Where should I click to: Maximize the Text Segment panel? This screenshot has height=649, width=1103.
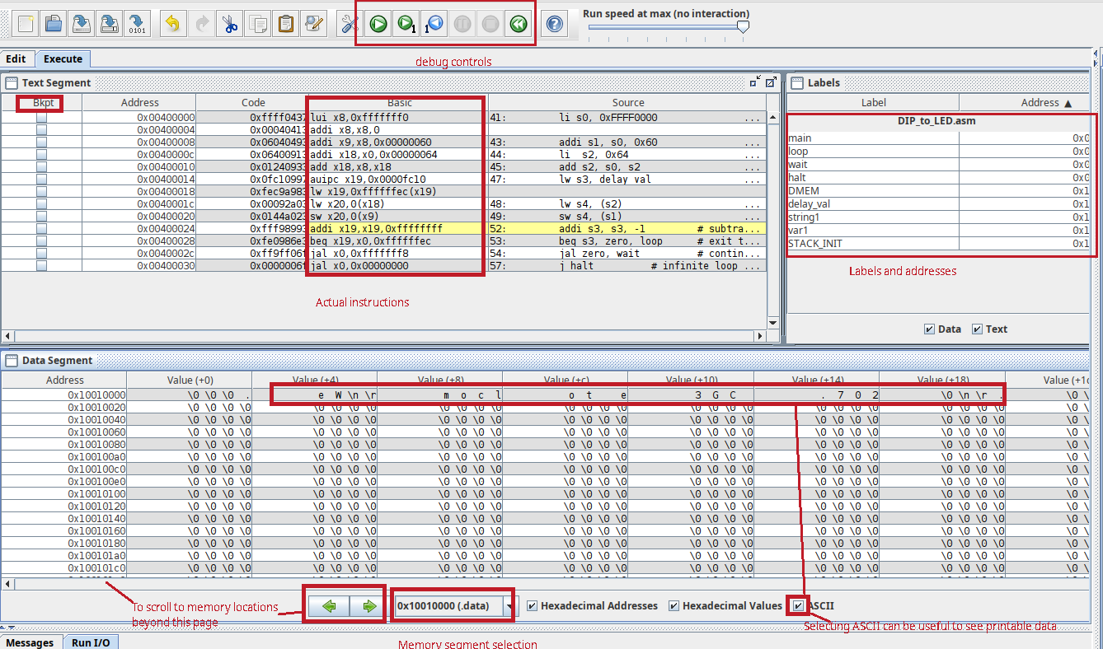point(771,82)
